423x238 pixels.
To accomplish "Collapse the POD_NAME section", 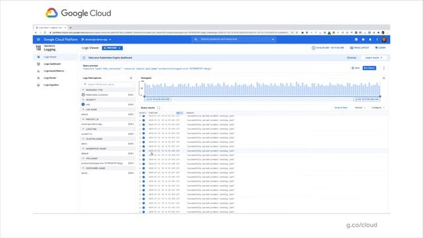I will click(x=83, y=159).
